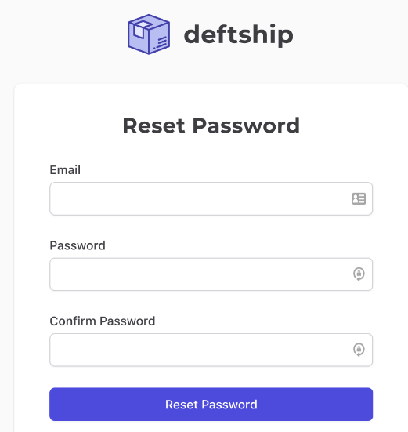Click the Reset Password heading text
Screen dimensions: 408x432
(x=211, y=125)
